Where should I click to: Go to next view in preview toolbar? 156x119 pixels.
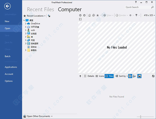tap(84, 15)
